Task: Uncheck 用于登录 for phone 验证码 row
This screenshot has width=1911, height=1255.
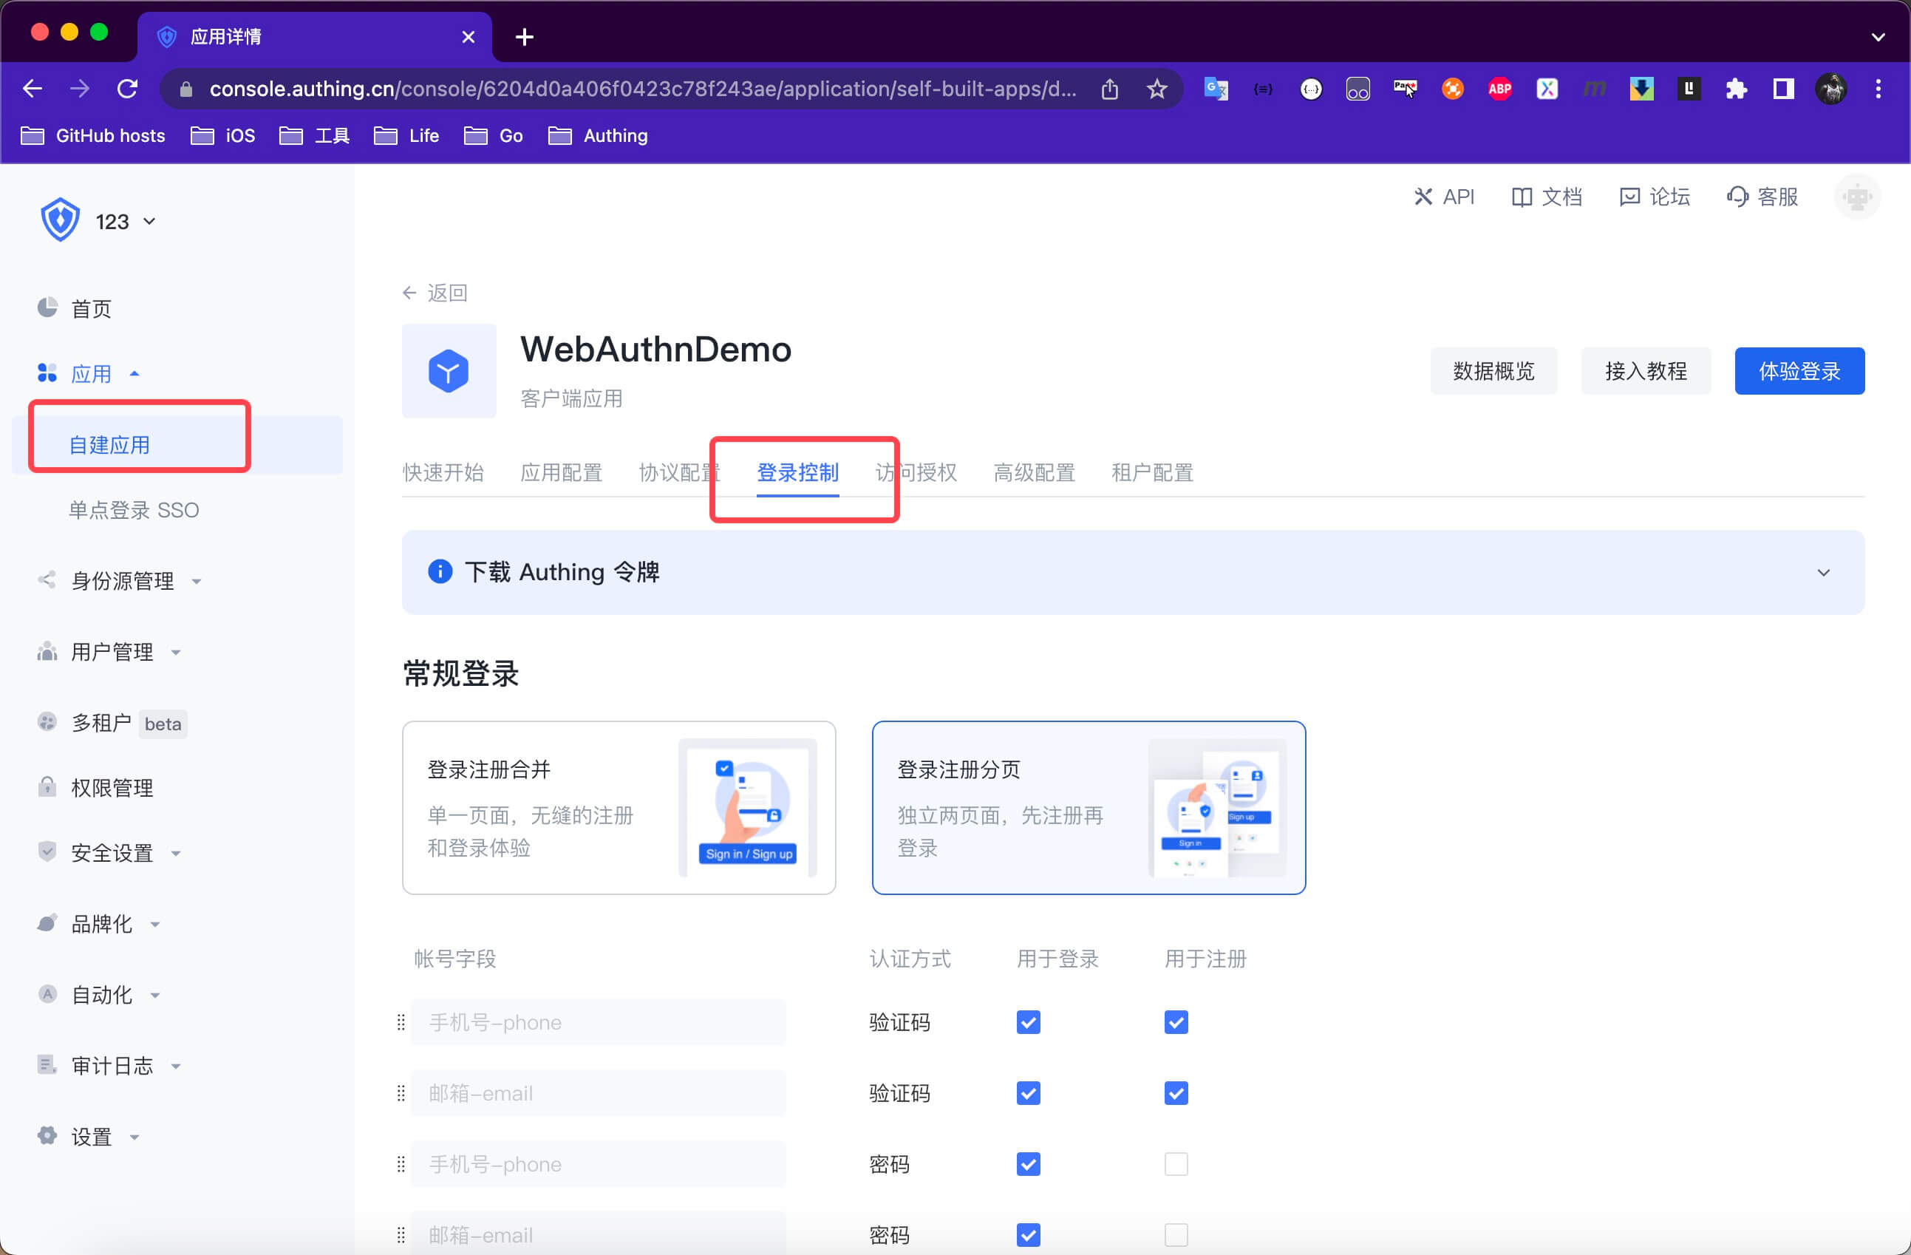Action: (x=1028, y=1022)
